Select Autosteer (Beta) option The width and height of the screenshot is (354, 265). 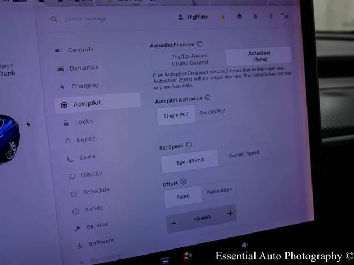tap(259, 56)
